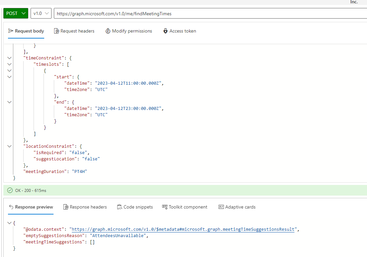Viewport: 367px width, 257px height.
Task: Click the Modify permissions key icon
Action: coord(108,31)
